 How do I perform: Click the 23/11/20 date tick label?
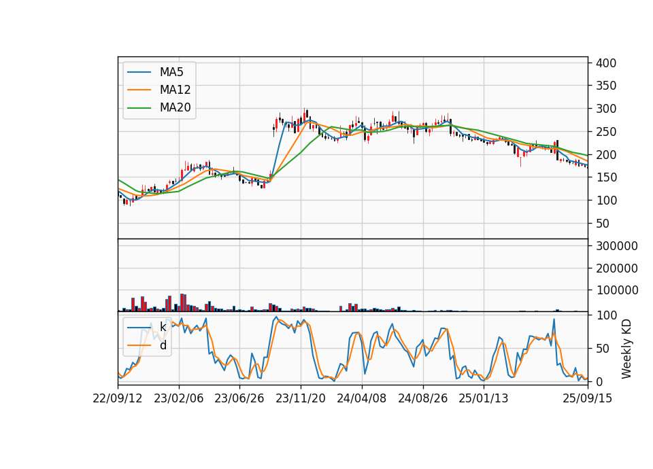301,398
